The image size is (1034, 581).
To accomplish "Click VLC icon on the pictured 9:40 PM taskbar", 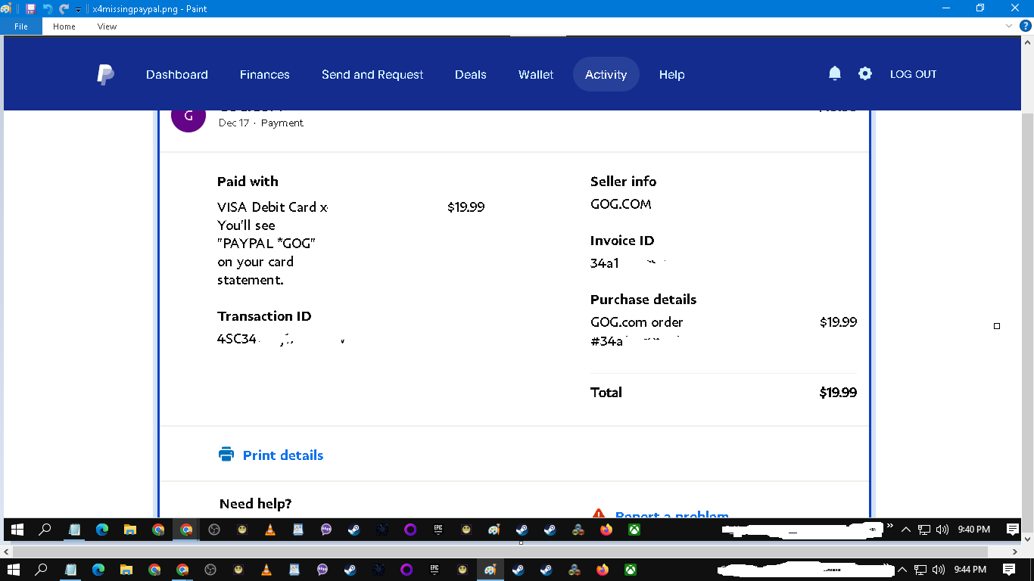I will point(270,530).
